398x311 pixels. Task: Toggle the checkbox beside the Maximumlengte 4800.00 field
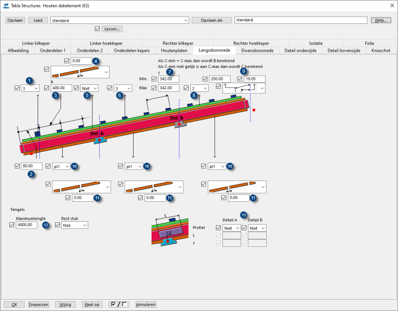click(11, 225)
